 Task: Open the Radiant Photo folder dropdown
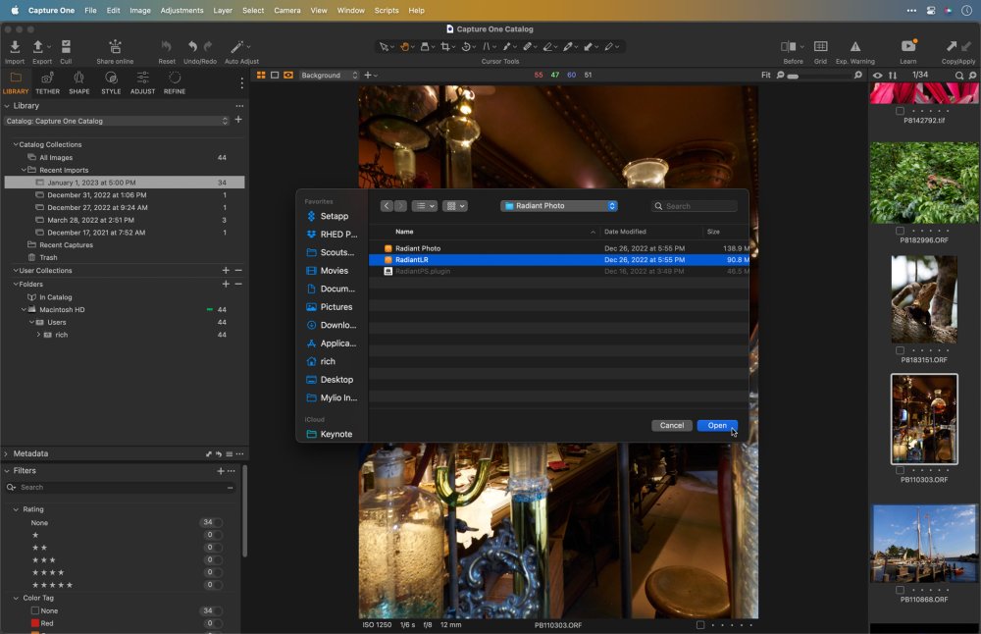[559, 206]
